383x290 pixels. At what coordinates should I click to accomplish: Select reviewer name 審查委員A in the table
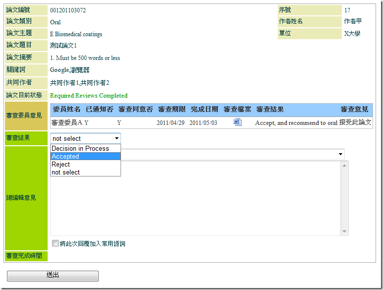[66, 122]
